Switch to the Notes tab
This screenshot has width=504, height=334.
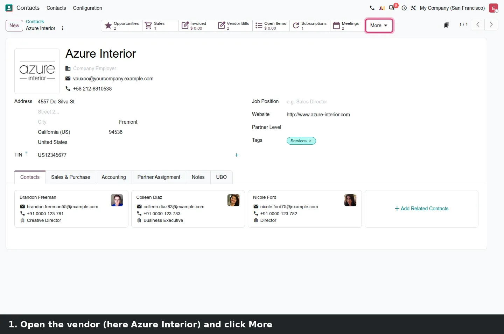click(198, 177)
